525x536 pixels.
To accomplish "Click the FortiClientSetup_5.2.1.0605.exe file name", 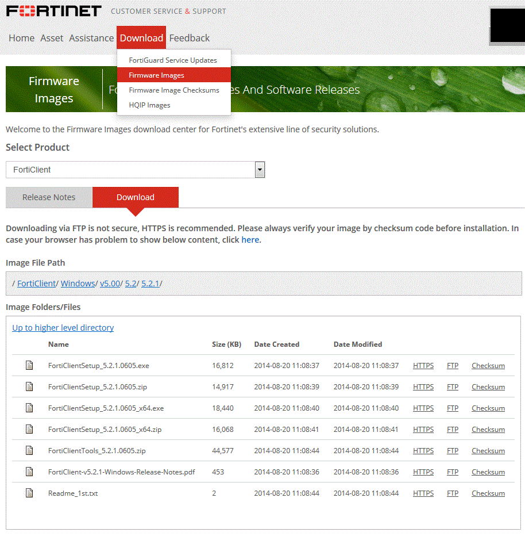I will [99, 365].
